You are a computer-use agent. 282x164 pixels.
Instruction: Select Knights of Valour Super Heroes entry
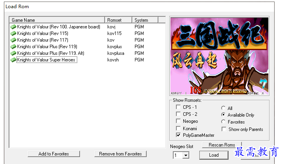point(46,60)
